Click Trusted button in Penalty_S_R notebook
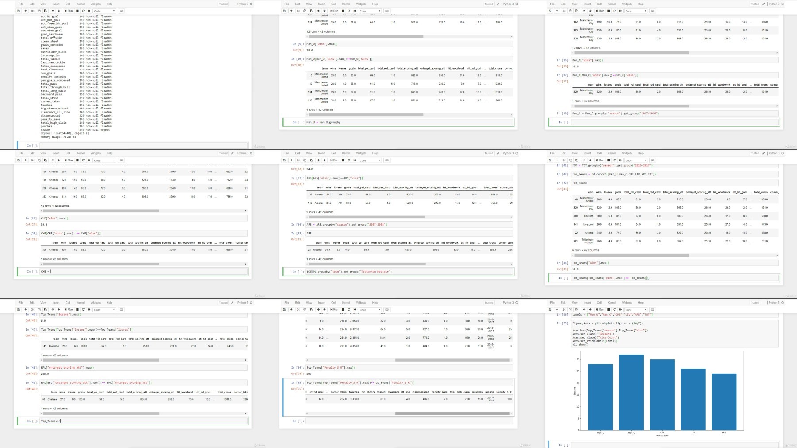This screenshot has height=448, width=797. [x=489, y=303]
